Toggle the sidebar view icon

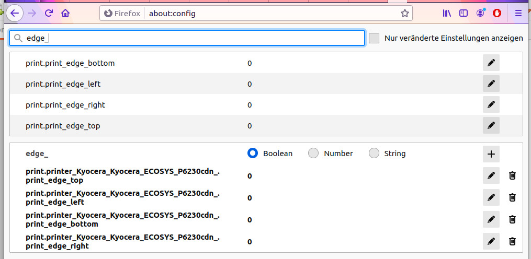coord(463,14)
